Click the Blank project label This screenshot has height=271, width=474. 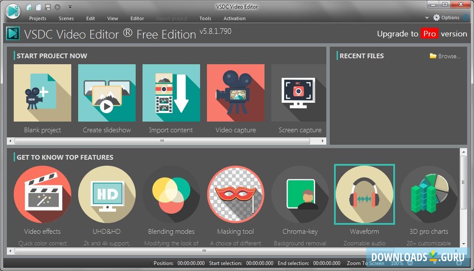[x=43, y=130]
